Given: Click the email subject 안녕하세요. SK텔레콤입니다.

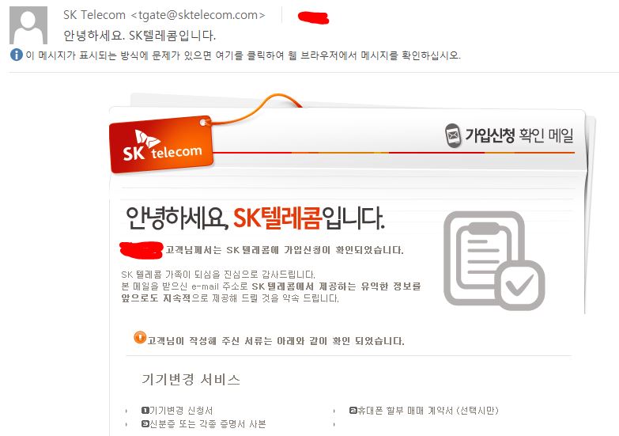Looking at the screenshot, I should coord(139,35).
